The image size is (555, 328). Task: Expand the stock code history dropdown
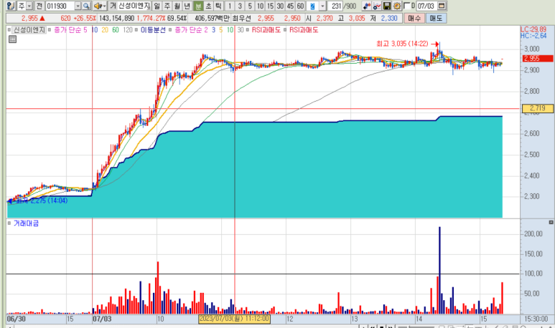coord(78,6)
